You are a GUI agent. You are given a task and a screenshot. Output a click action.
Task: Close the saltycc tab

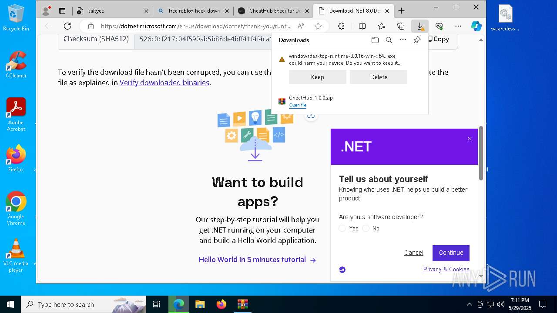tap(146, 11)
